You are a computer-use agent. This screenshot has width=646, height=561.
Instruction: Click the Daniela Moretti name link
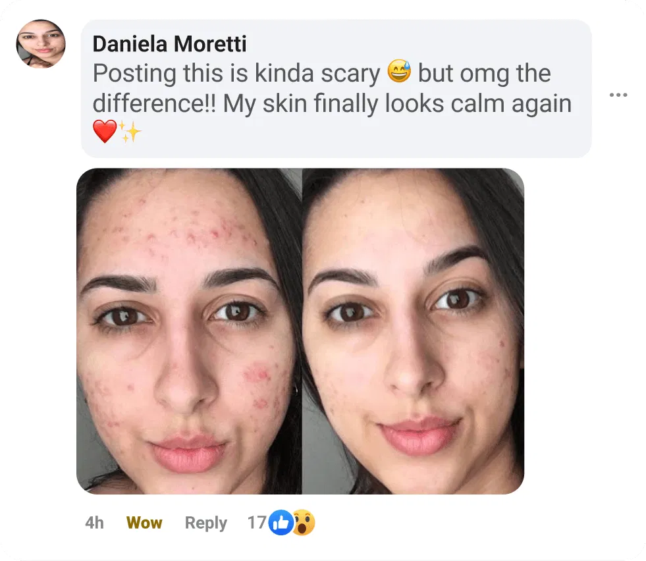tap(169, 44)
